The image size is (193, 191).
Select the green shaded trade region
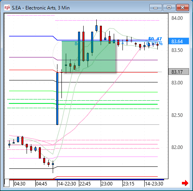click(x=89, y=57)
